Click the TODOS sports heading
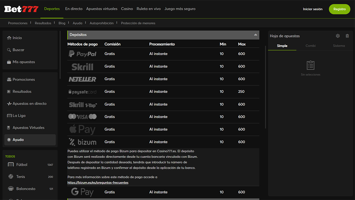The image size is (355, 200). [x=10, y=157]
